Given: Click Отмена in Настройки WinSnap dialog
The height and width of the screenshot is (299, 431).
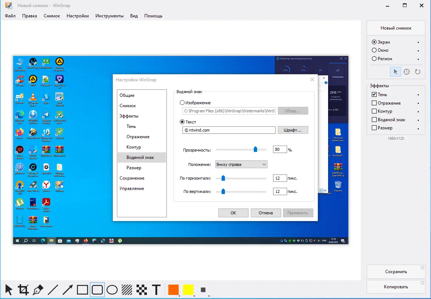Looking at the screenshot, I should coord(266,213).
